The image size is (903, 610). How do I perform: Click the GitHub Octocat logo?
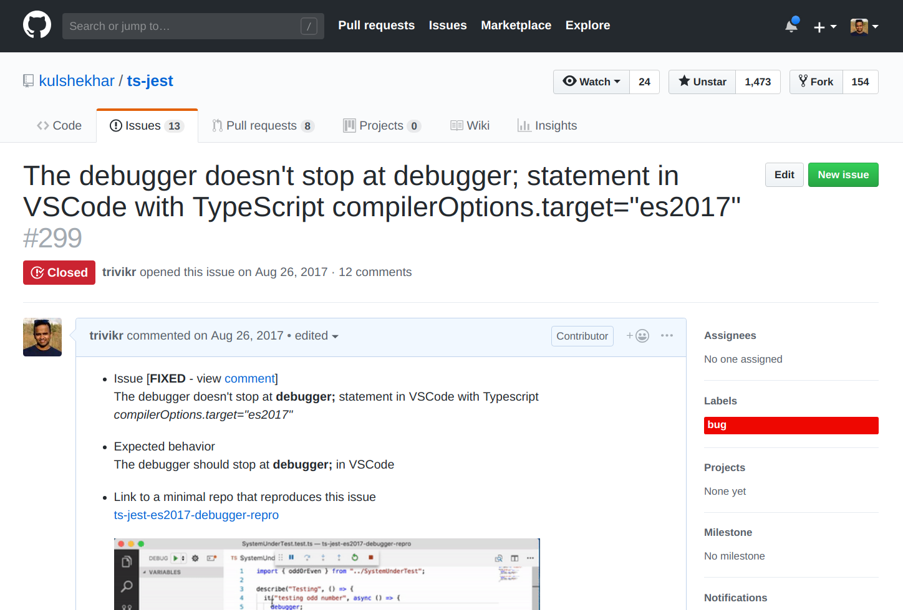click(x=37, y=25)
